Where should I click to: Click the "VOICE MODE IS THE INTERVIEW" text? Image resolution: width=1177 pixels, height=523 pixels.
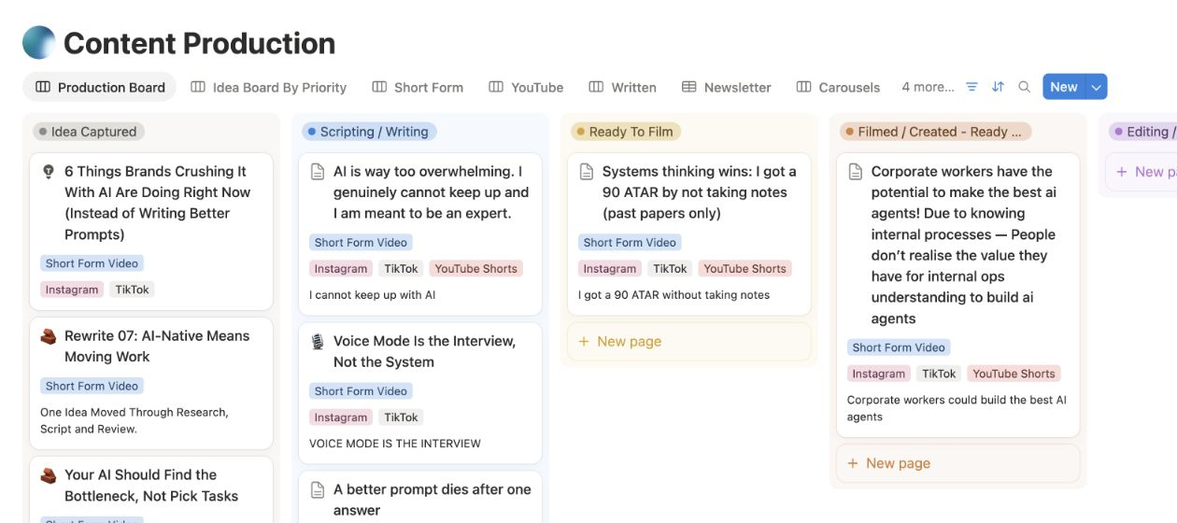395,444
